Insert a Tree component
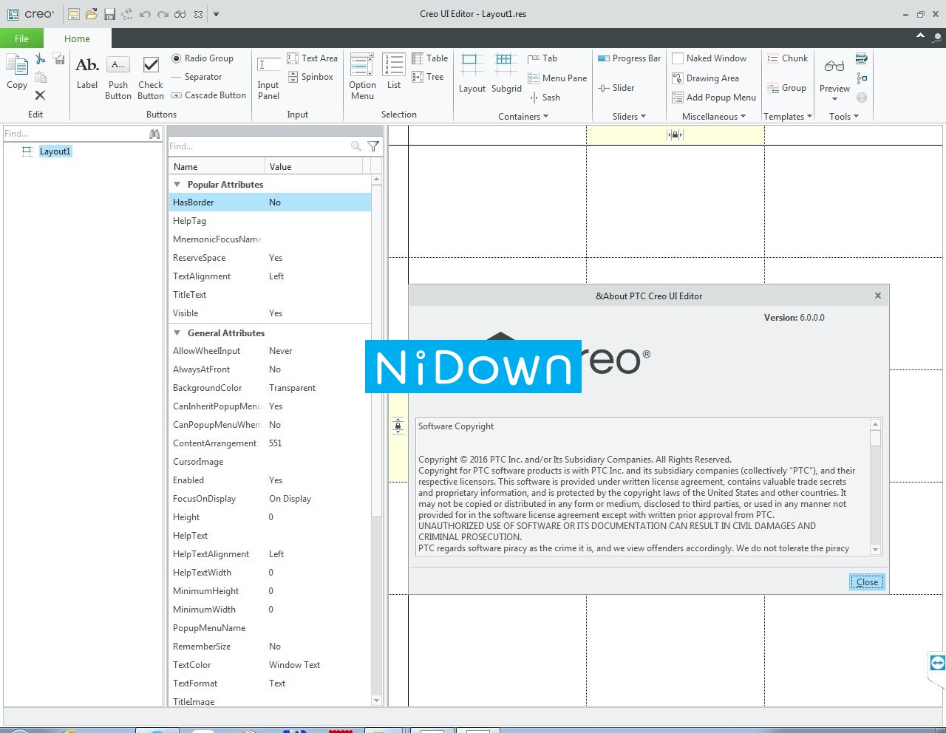Viewport: 946px width, 733px height. pyautogui.click(x=428, y=77)
